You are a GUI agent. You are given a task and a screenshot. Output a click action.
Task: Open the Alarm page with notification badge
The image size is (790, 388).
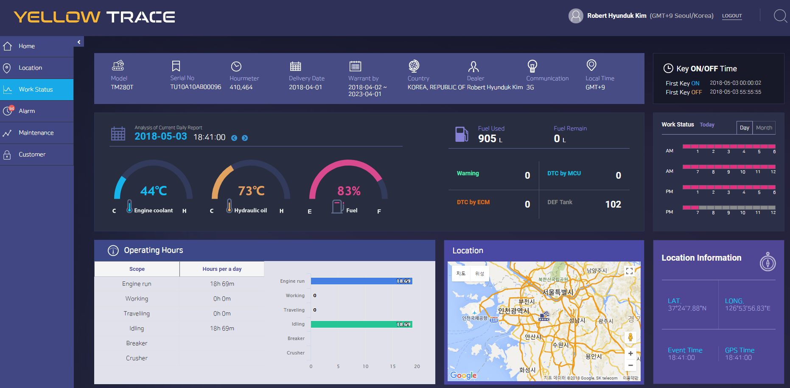[27, 111]
